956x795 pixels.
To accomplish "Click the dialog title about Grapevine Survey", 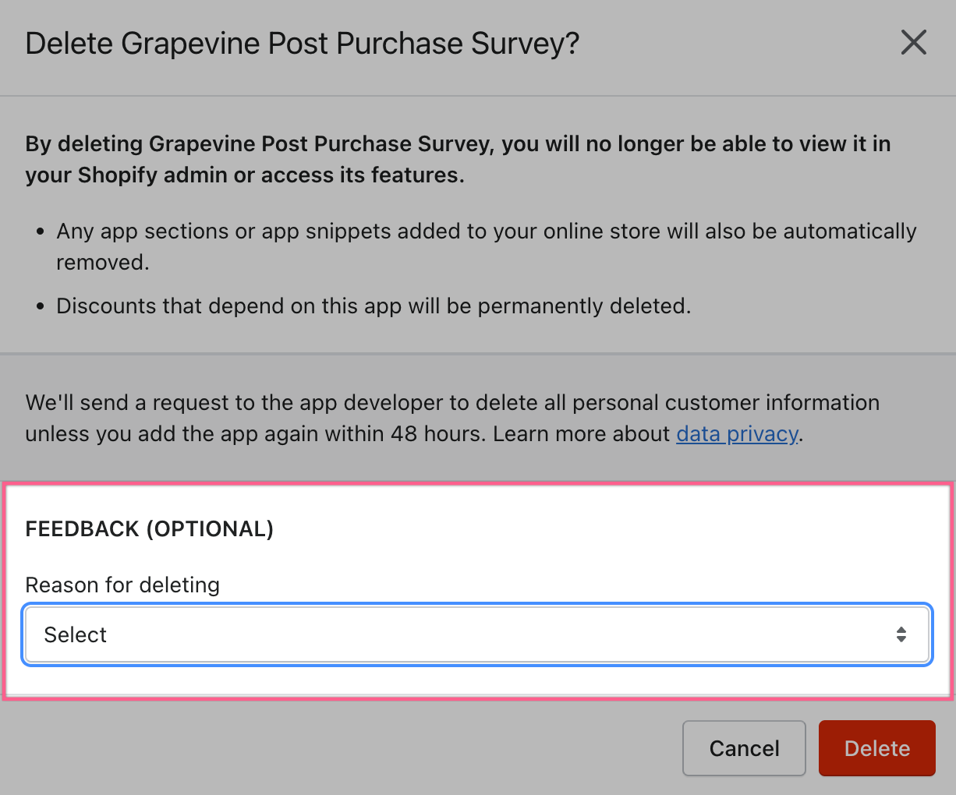I will point(303,44).
